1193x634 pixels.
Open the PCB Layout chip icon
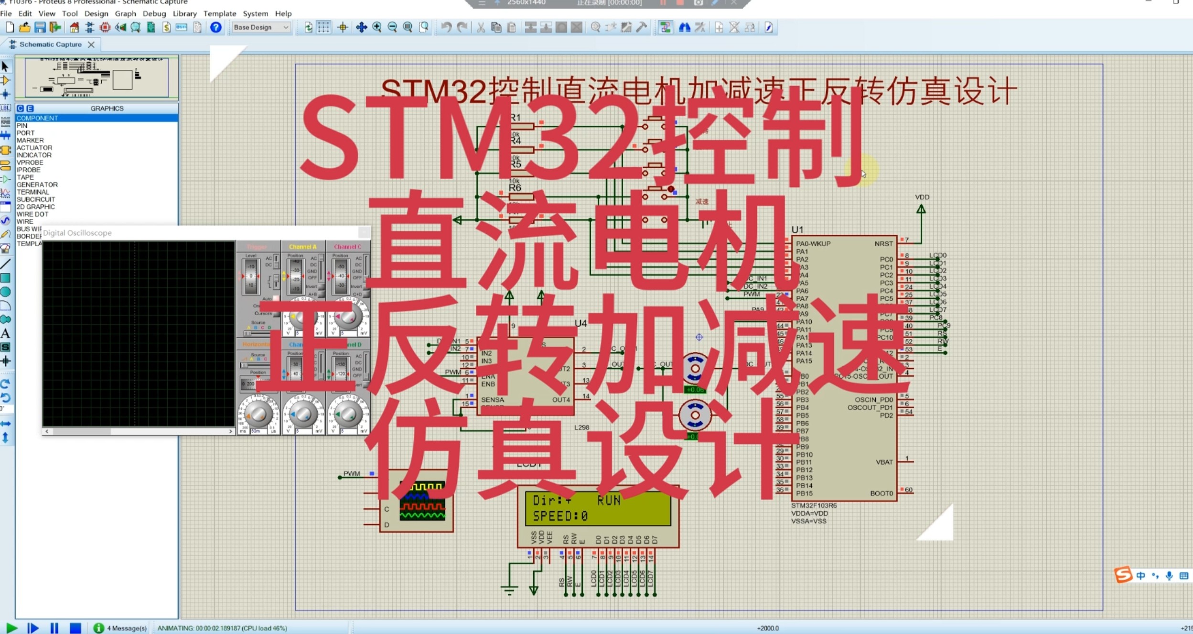[x=105, y=27]
